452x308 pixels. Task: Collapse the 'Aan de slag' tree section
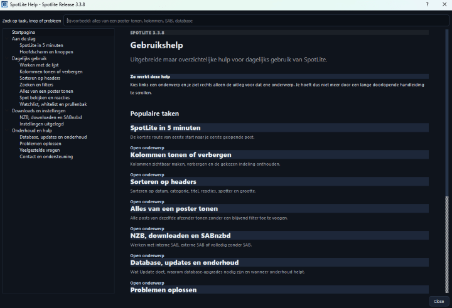[24, 39]
